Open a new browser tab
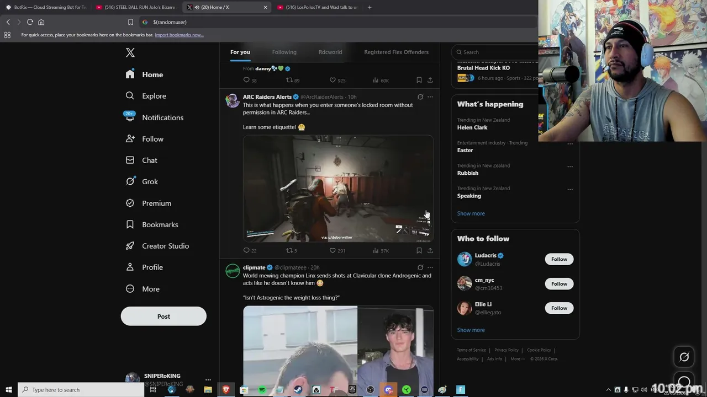The image size is (707, 397). (x=370, y=7)
